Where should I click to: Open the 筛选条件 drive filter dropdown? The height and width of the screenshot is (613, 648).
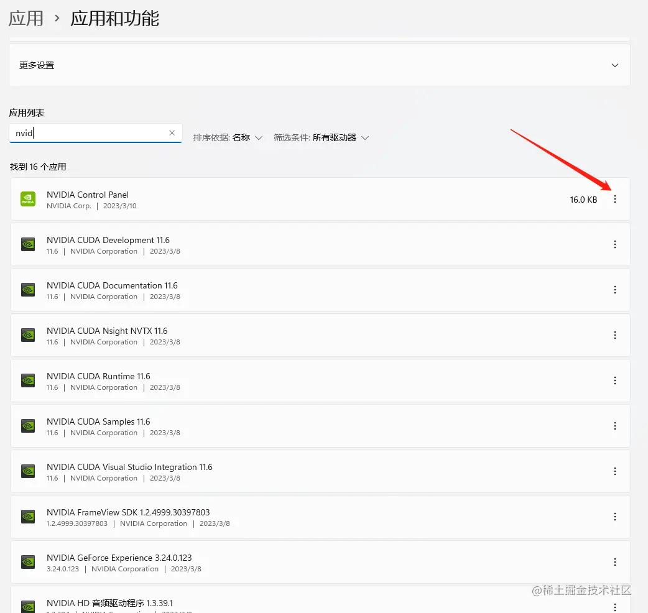322,137
